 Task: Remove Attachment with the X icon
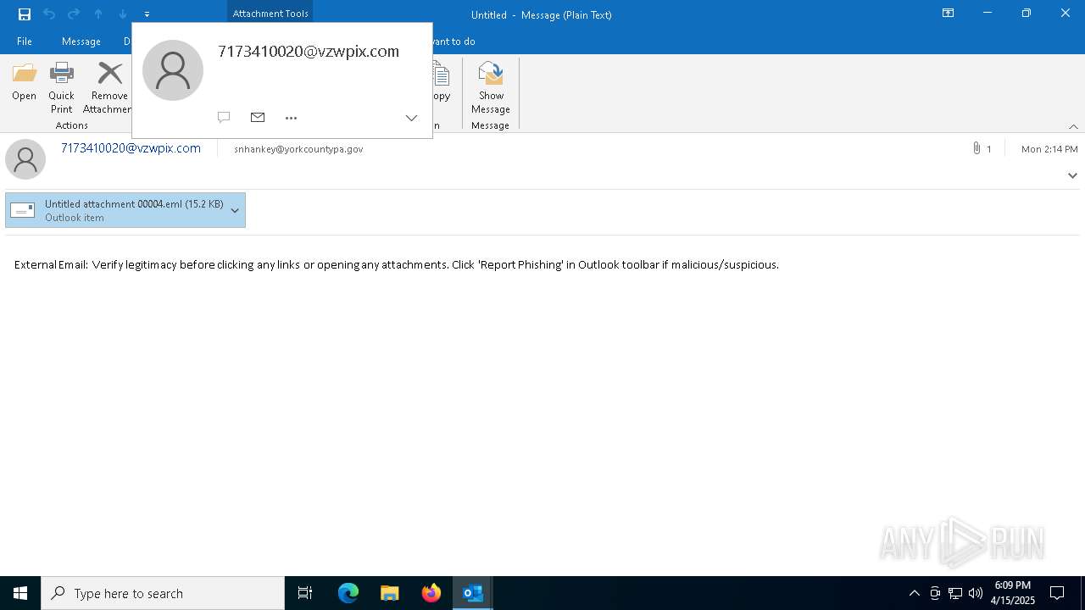pyautogui.click(x=108, y=88)
